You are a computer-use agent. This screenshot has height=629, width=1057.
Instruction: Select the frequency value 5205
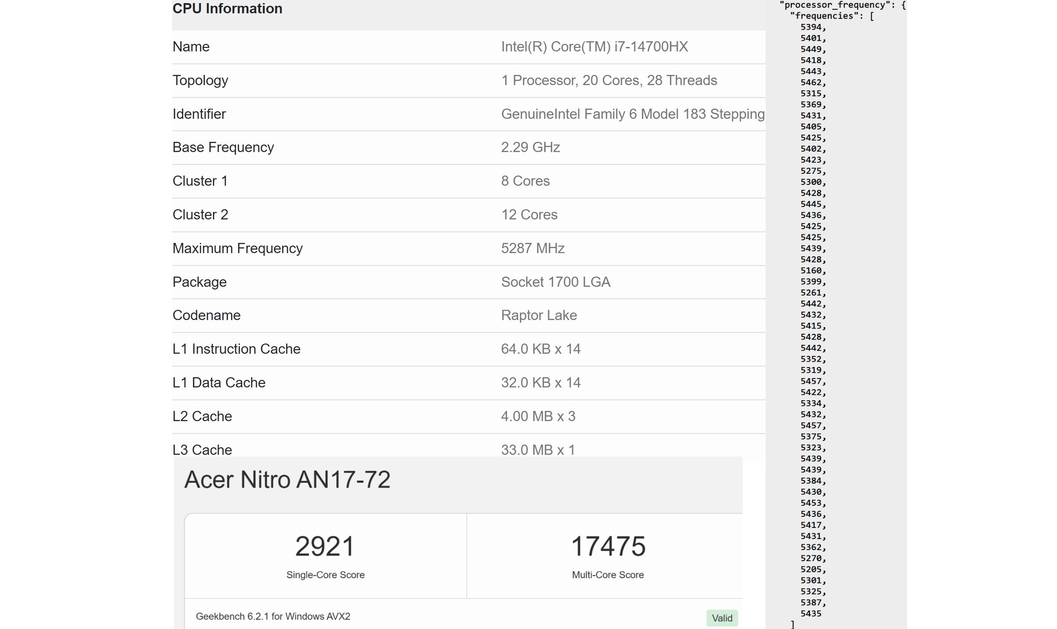point(811,570)
